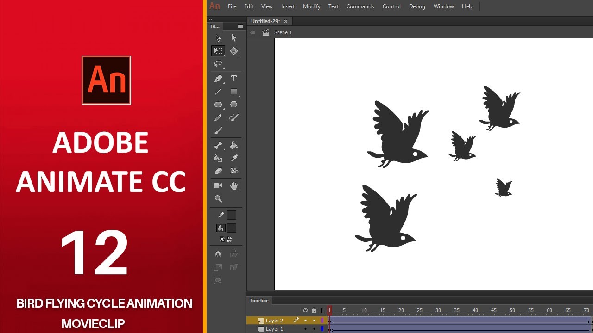The height and width of the screenshot is (333, 593).
Task: Open the Insert menu
Action: [x=288, y=6]
